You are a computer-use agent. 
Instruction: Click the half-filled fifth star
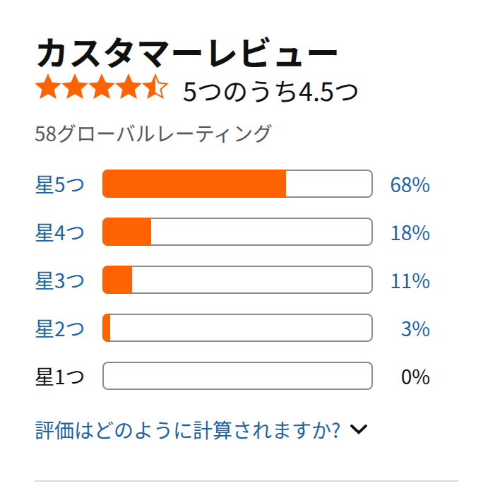(155, 87)
